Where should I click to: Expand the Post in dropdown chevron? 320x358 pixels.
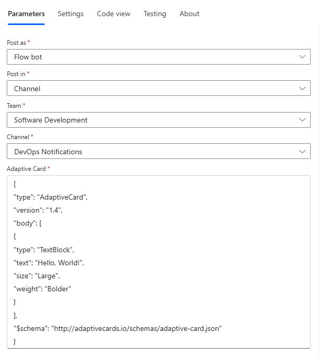302,89
